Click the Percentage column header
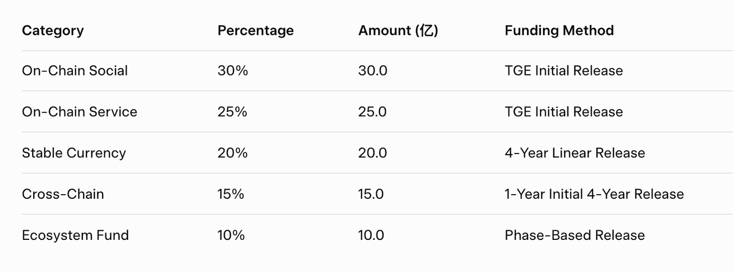This screenshot has height=272, width=733. 255,31
